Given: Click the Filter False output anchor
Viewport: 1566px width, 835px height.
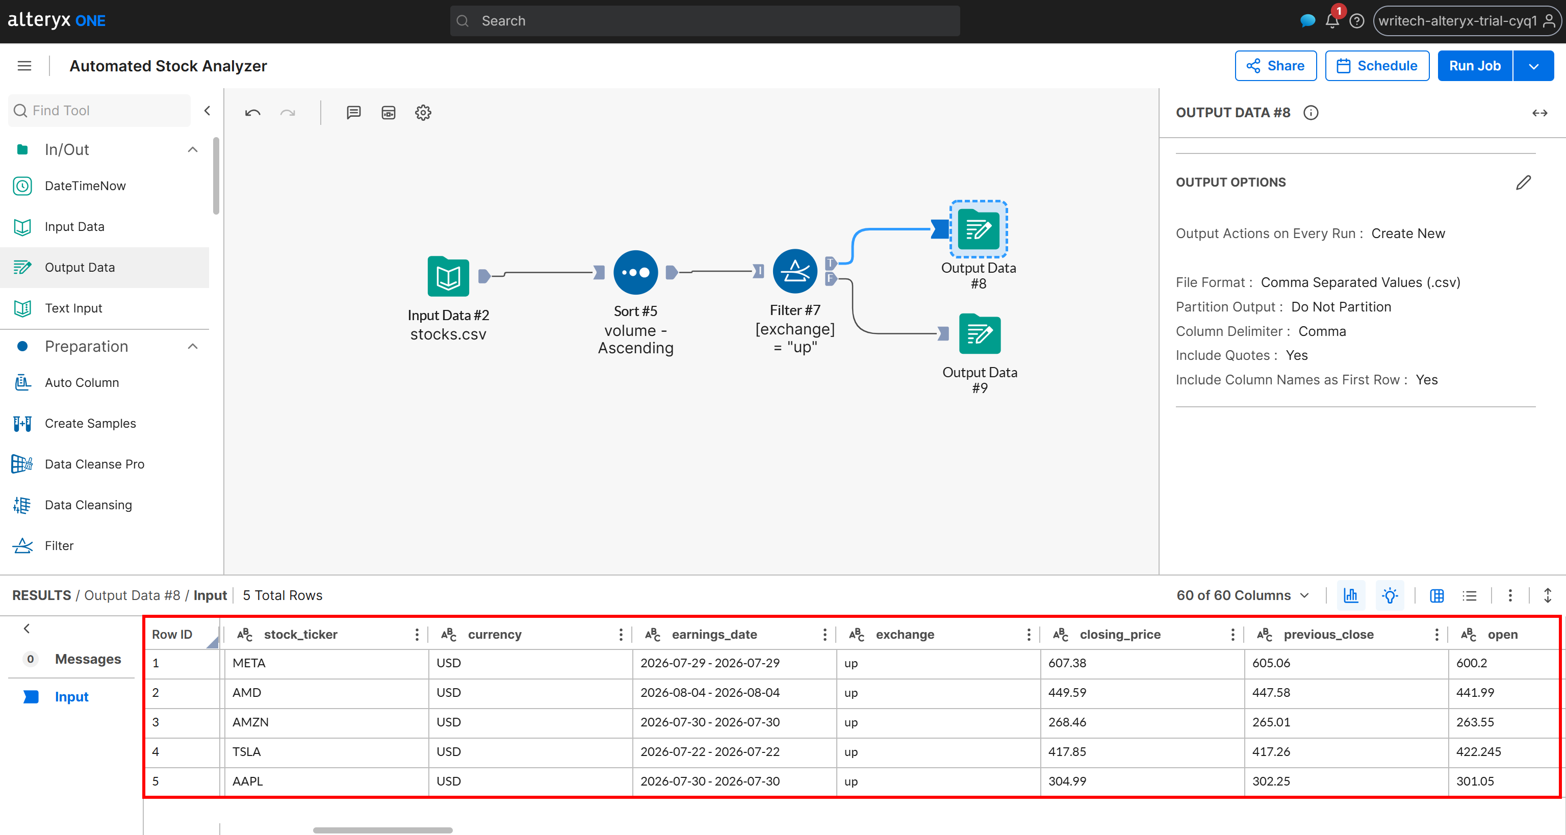Looking at the screenshot, I should pyautogui.click(x=830, y=279).
